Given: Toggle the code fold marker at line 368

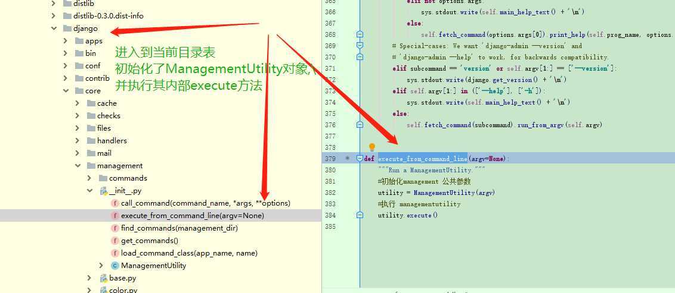Looking at the screenshot, I should 360,34.
